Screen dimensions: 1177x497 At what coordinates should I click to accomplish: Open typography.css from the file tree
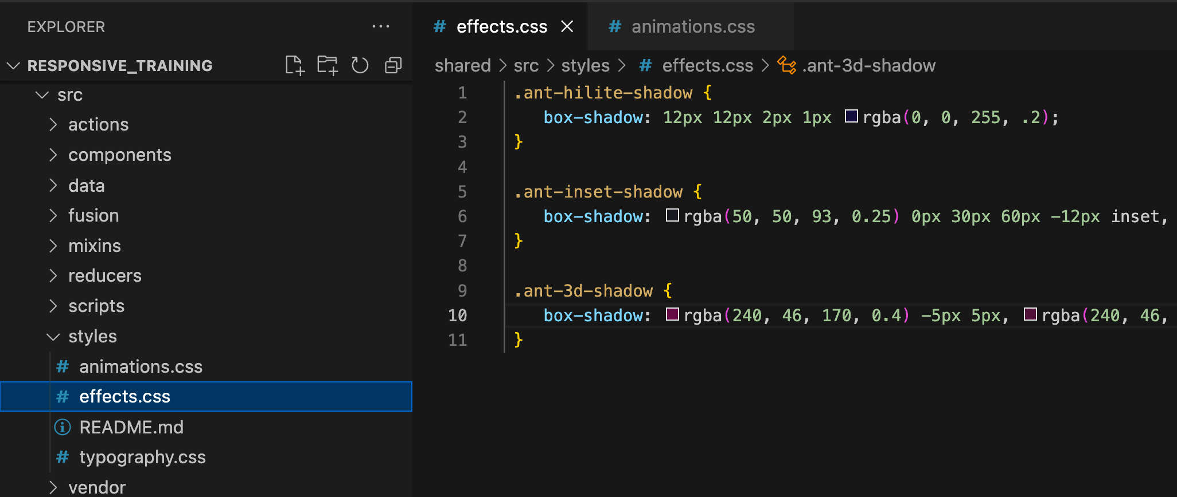pyautogui.click(x=142, y=457)
